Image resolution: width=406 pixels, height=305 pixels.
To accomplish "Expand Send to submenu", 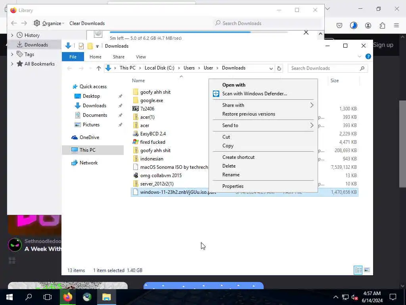I will pos(263,125).
